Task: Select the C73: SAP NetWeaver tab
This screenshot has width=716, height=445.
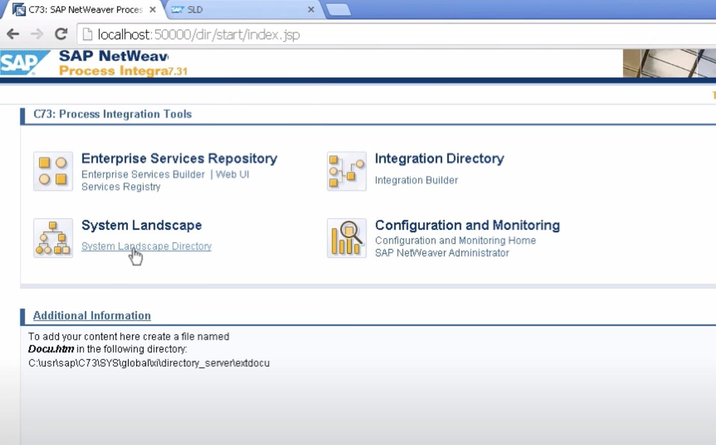Action: [85, 10]
